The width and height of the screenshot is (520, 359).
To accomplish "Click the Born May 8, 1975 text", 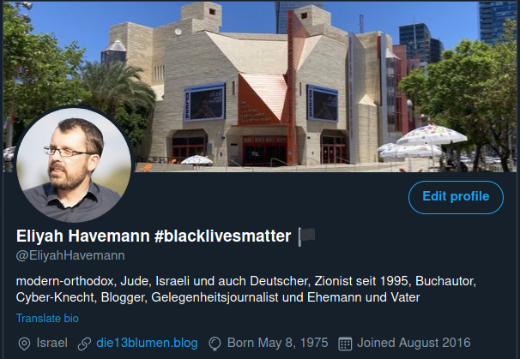I will click(x=277, y=343).
